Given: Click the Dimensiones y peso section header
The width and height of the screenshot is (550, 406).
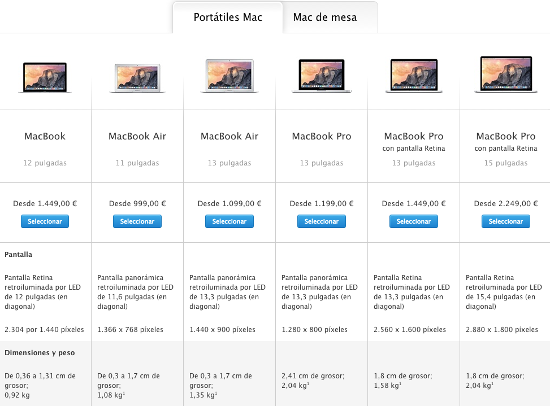Looking at the screenshot, I should click(x=40, y=353).
